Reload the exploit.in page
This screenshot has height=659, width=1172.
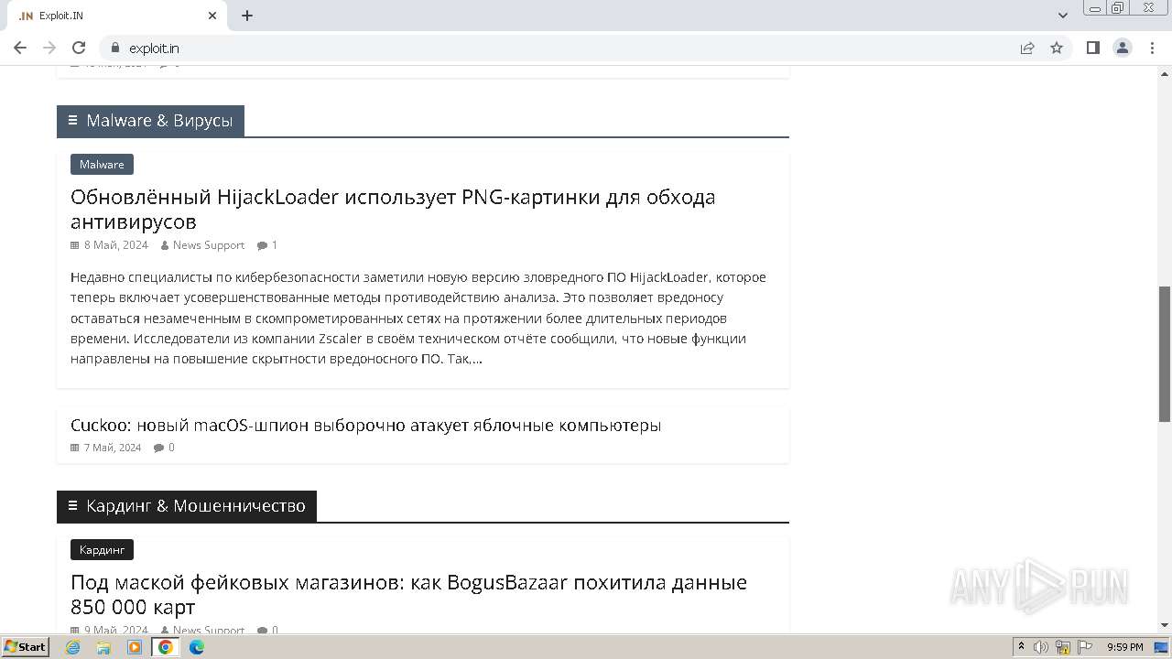coord(79,48)
